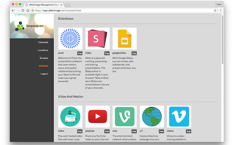Image resolution: width=232 pixels, height=145 pixels.
Task: Click Logout in the sidebar
Action: click(x=44, y=74)
